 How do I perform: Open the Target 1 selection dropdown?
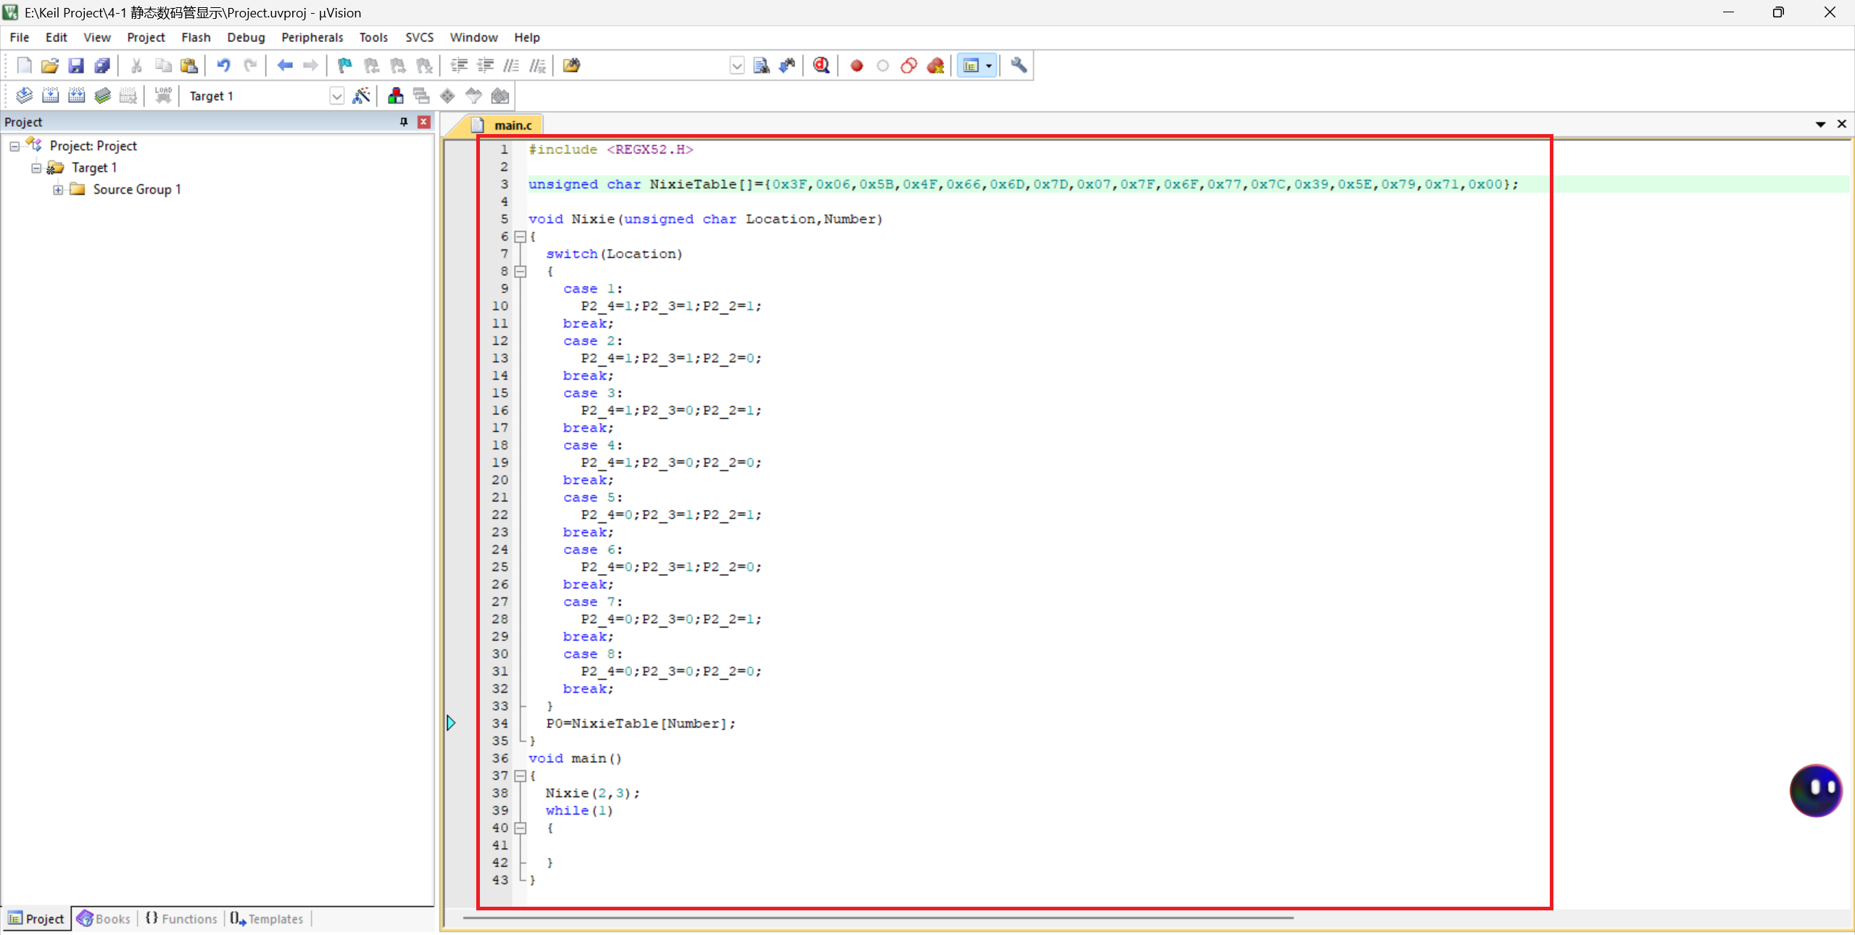coord(336,96)
